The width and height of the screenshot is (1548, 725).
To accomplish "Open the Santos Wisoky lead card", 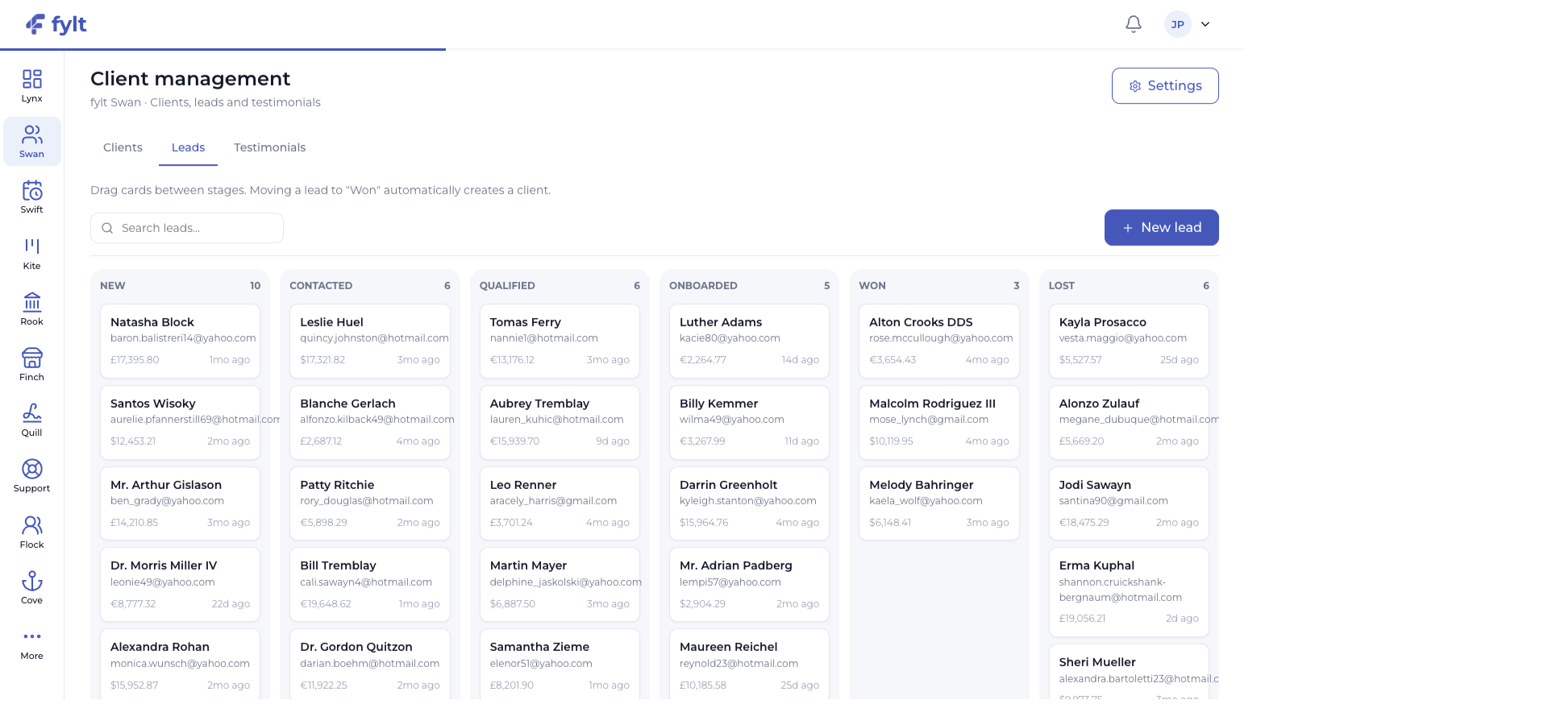I will coord(180,422).
